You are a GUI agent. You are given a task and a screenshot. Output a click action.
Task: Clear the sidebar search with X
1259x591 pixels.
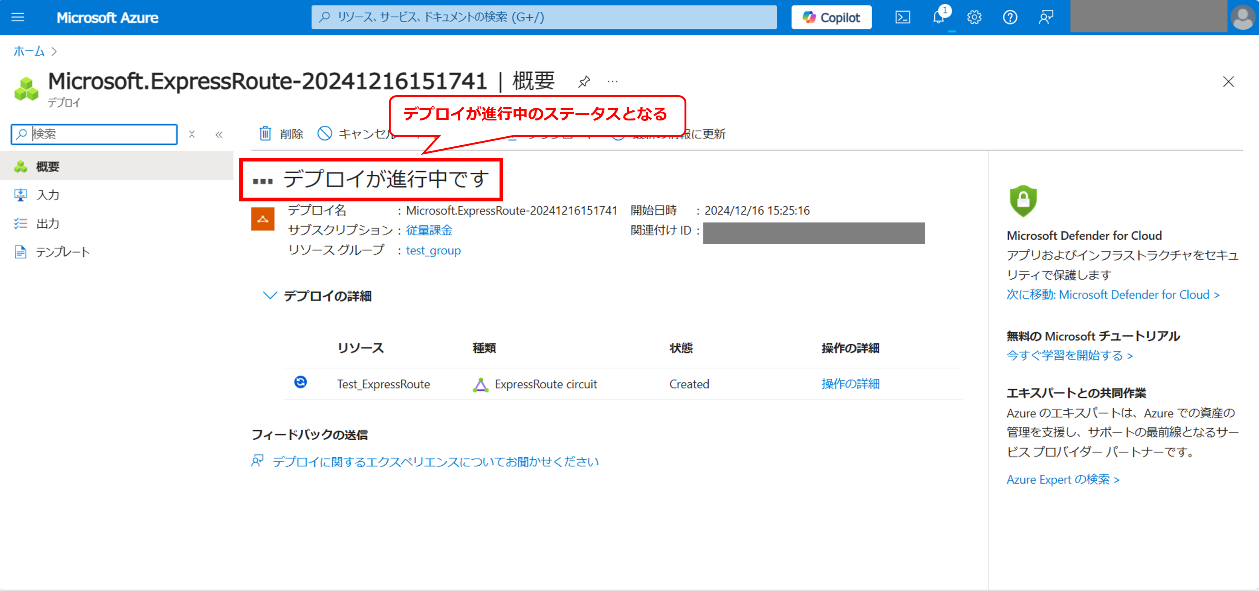(192, 134)
